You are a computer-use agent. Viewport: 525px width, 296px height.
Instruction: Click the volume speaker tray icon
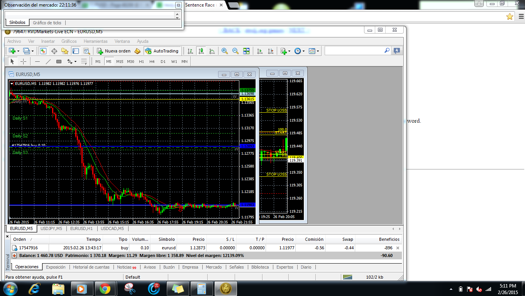click(x=479, y=289)
